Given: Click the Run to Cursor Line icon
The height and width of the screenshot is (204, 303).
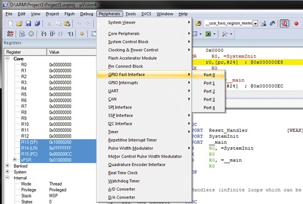Looking at the screenshot, I should (x=70, y=34).
